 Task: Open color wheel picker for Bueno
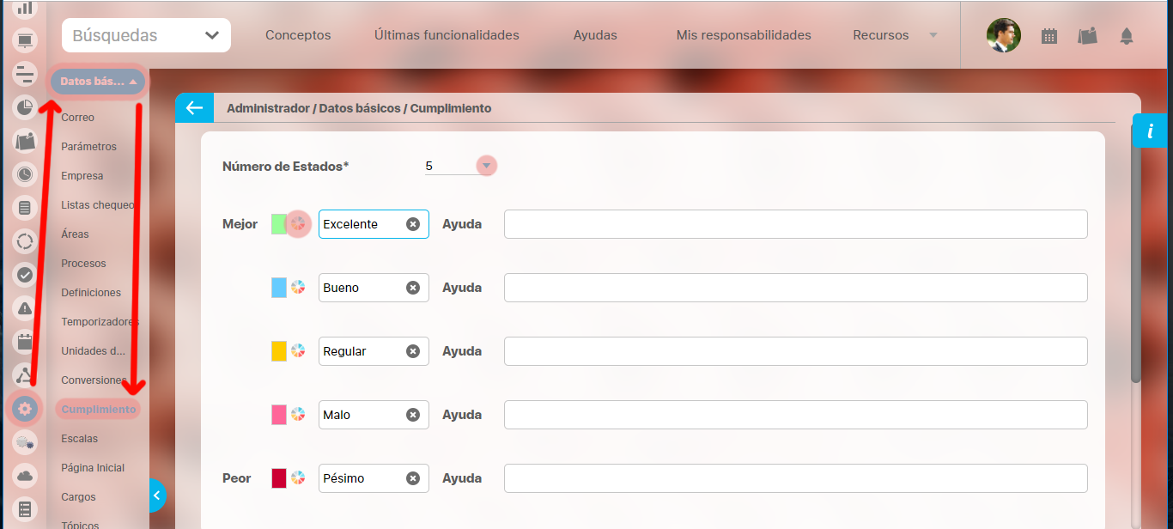[298, 288]
